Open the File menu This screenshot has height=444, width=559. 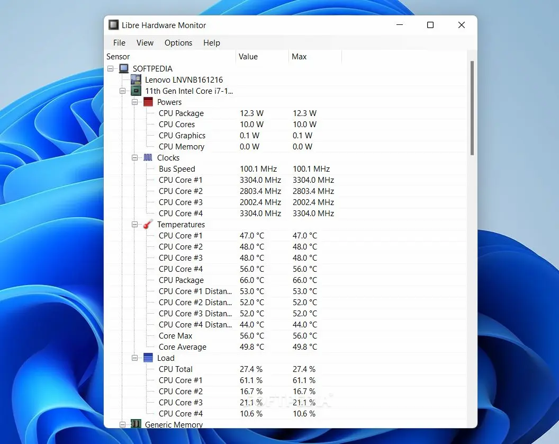(x=119, y=43)
